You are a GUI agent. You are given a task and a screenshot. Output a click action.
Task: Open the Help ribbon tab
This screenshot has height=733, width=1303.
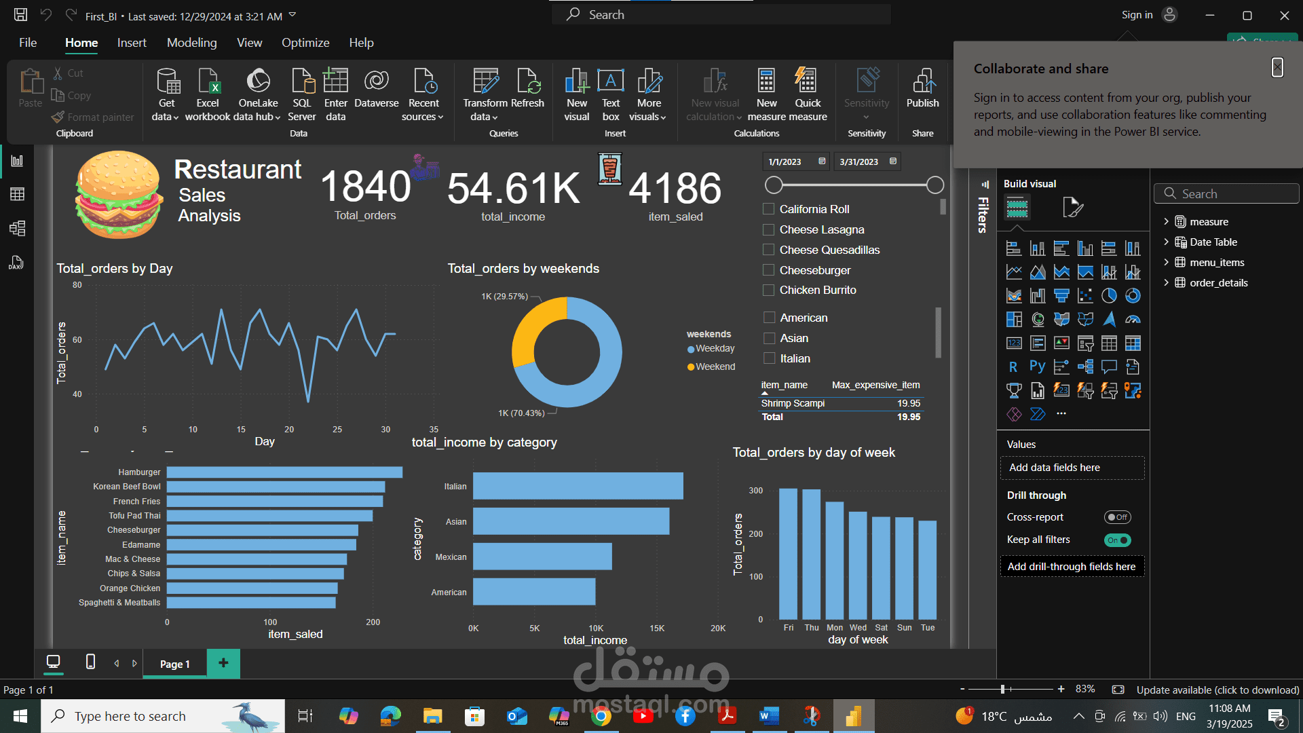[361, 43]
